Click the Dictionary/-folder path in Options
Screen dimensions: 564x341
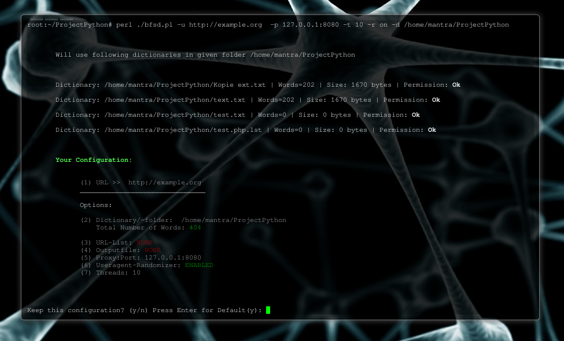(x=234, y=220)
